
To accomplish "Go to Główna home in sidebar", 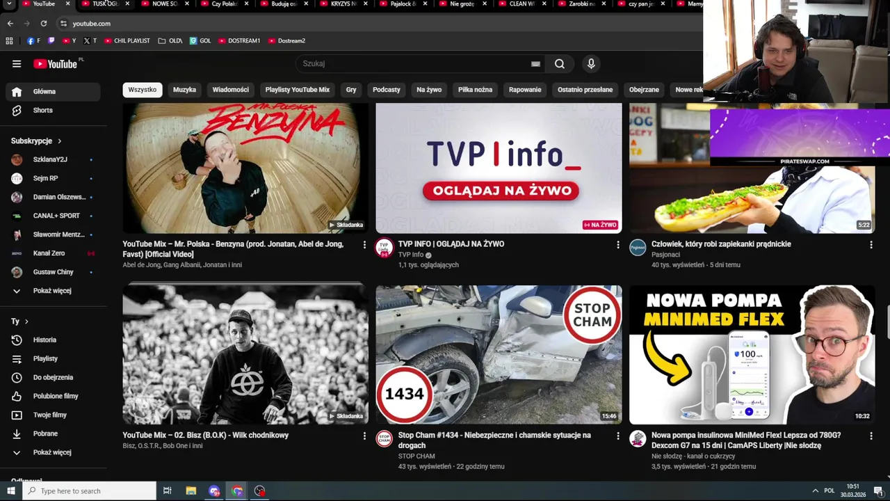I will pyautogui.click(x=53, y=92).
